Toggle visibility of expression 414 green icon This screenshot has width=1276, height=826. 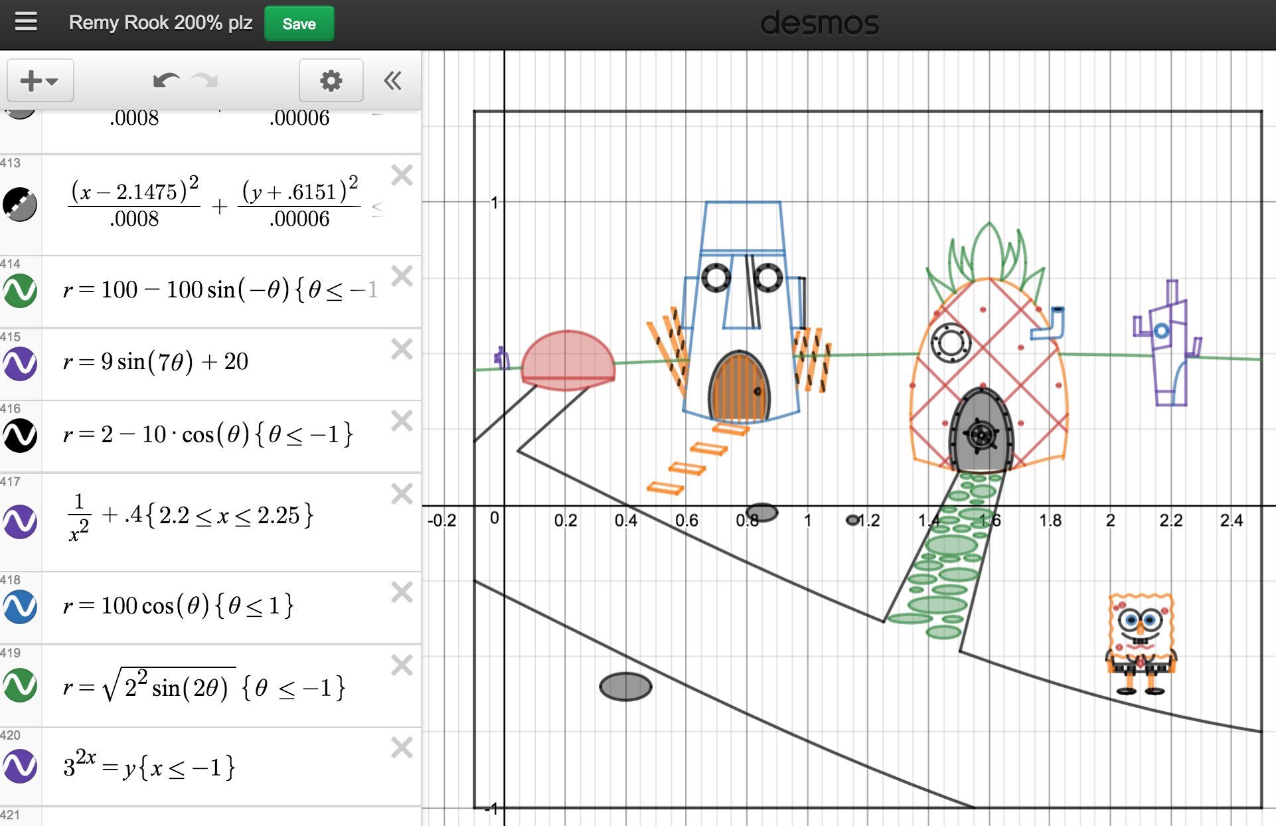pos(20,291)
